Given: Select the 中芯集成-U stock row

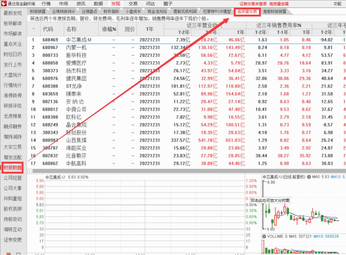Looking at the screenshot, I should (x=78, y=40).
